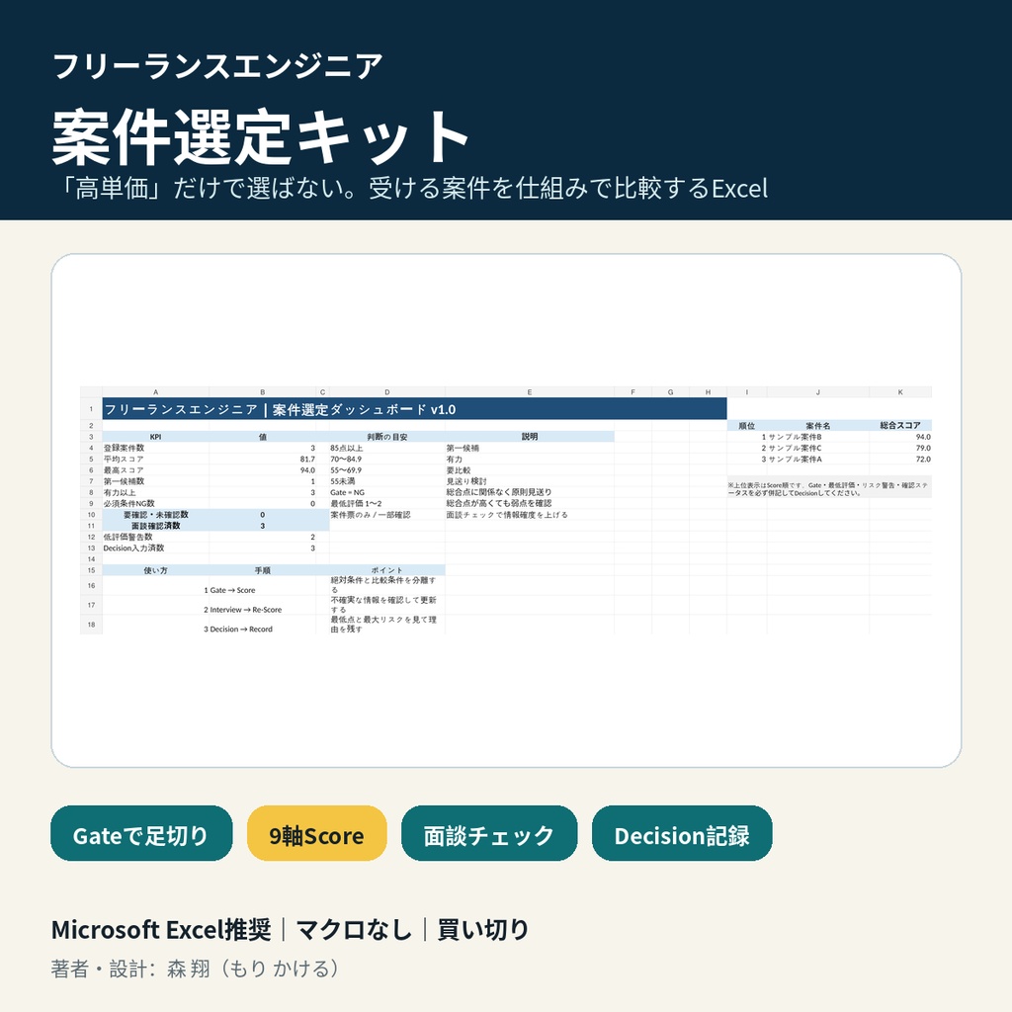
Task: Select row header 1 in the spreadsheet
Action: pos(91,409)
